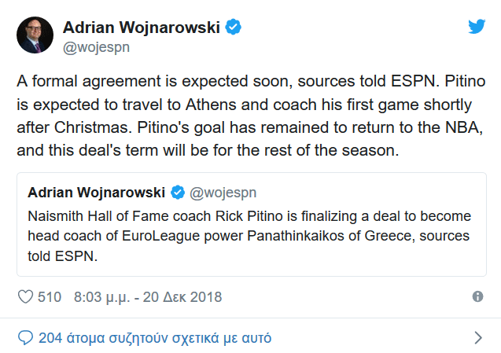This screenshot has width=501, height=353.
Task: Click the speech bubble conversation icon
Action: [25, 338]
